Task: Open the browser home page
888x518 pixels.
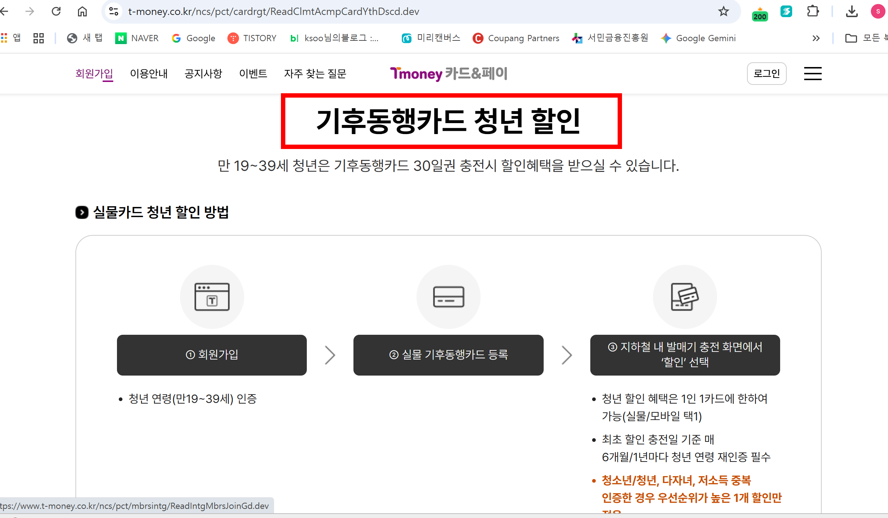Action: click(x=82, y=11)
